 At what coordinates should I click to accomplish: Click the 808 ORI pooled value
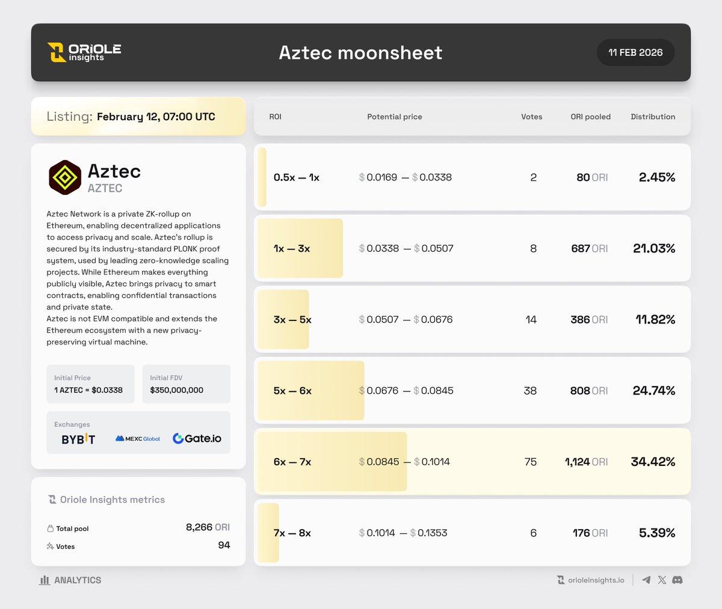(x=588, y=391)
